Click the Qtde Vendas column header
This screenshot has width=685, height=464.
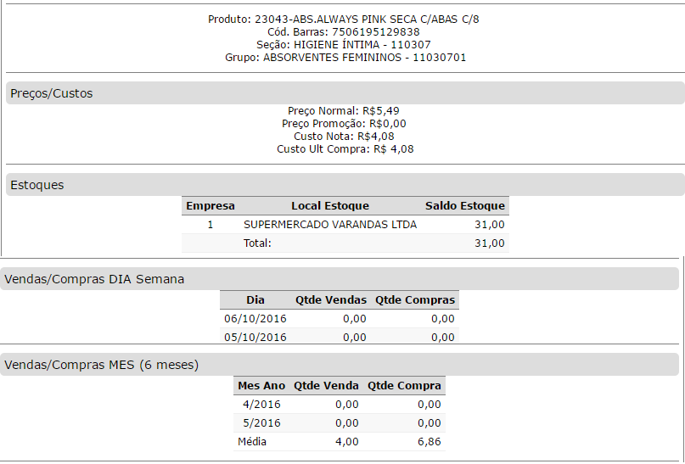tap(331, 300)
